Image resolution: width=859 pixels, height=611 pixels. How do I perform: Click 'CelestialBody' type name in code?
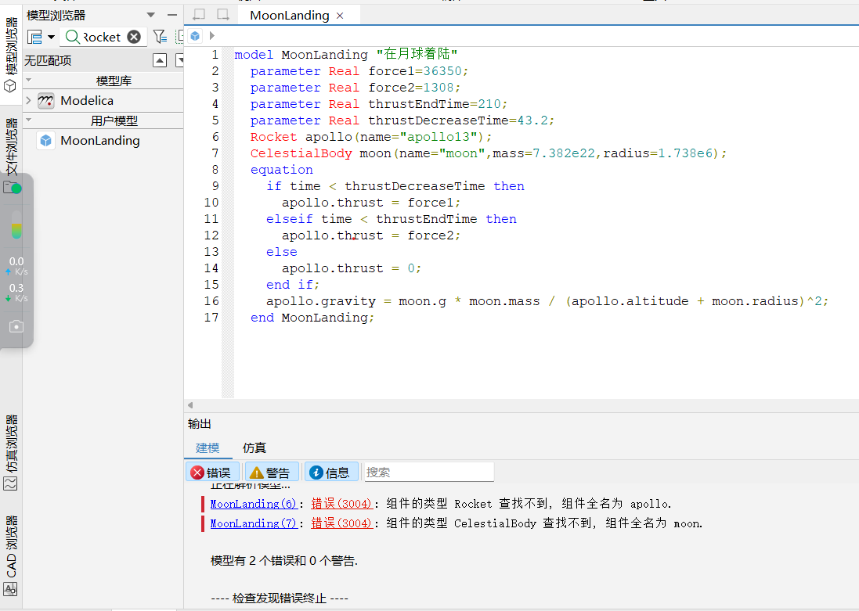point(301,153)
